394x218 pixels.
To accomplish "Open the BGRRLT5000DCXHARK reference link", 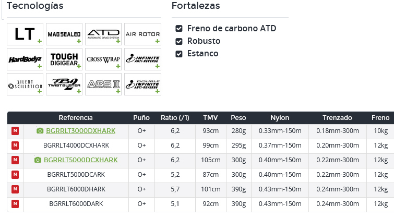I will tap(81, 160).
